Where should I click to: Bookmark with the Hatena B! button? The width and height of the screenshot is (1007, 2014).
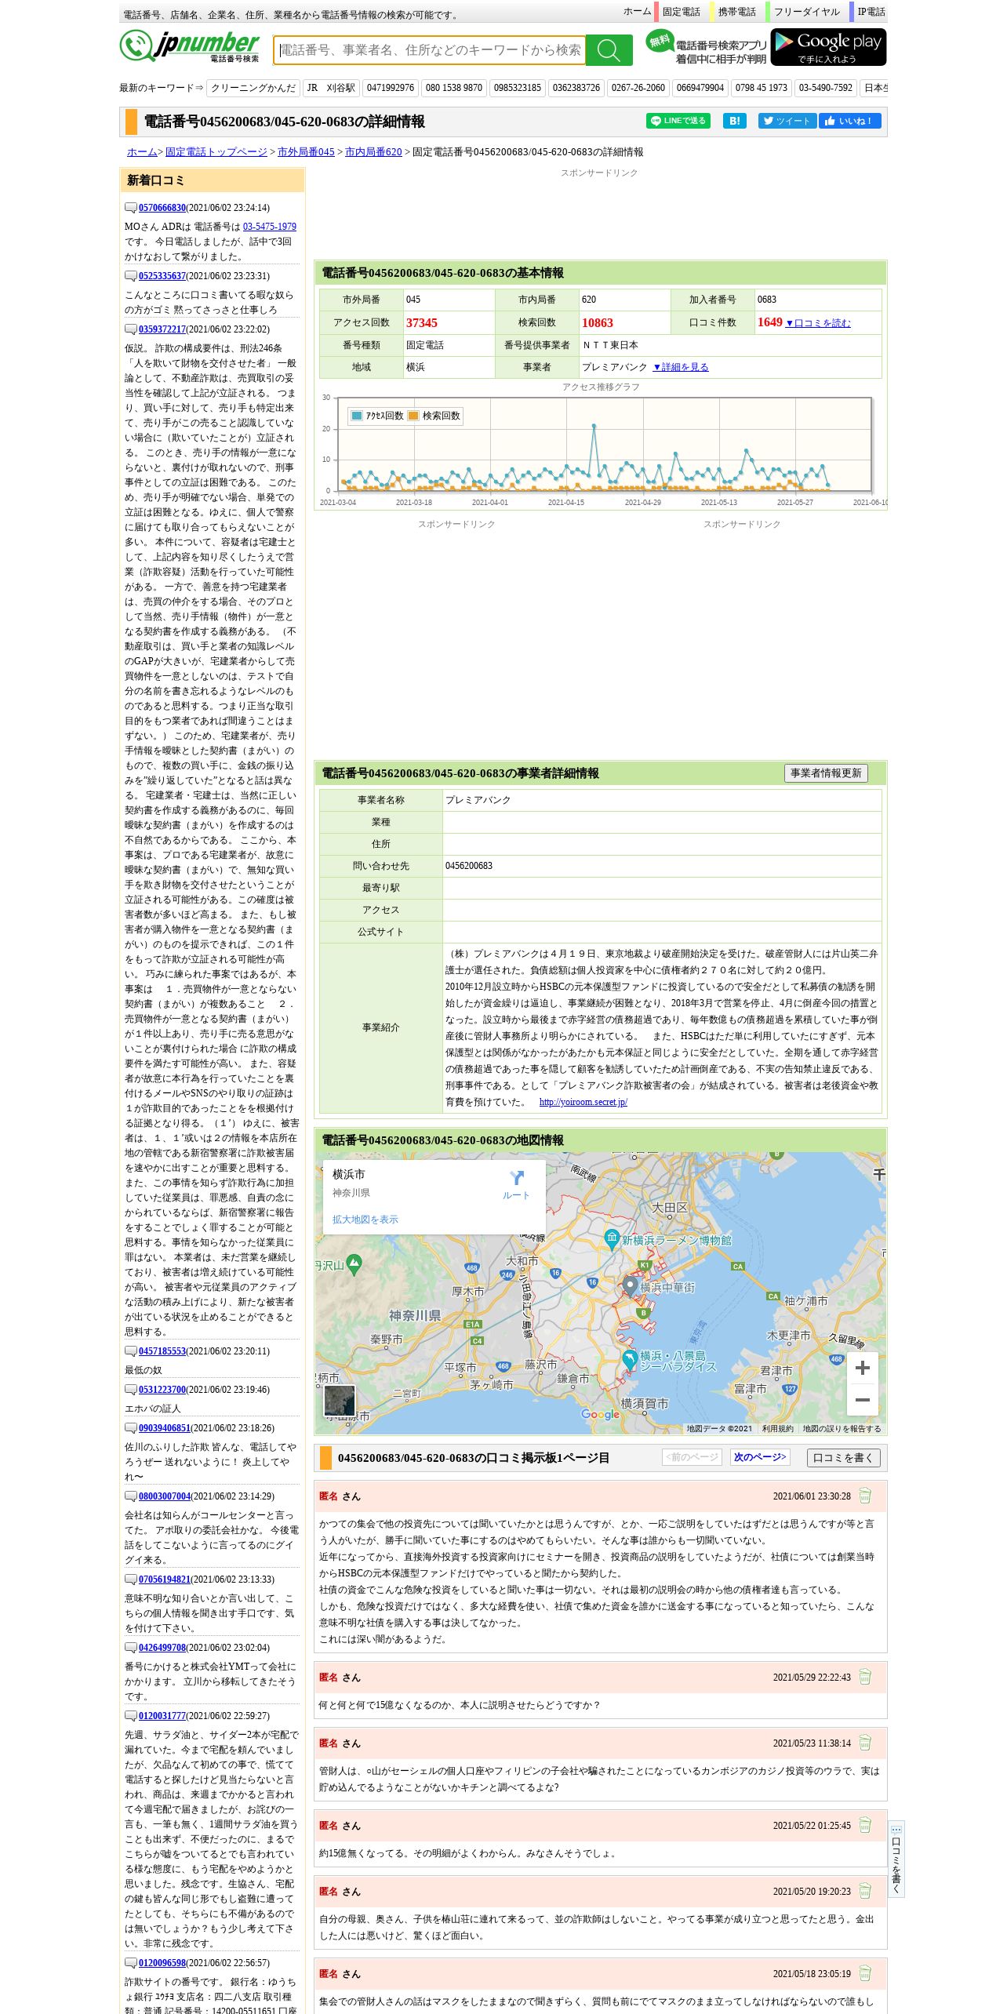[734, 121]
